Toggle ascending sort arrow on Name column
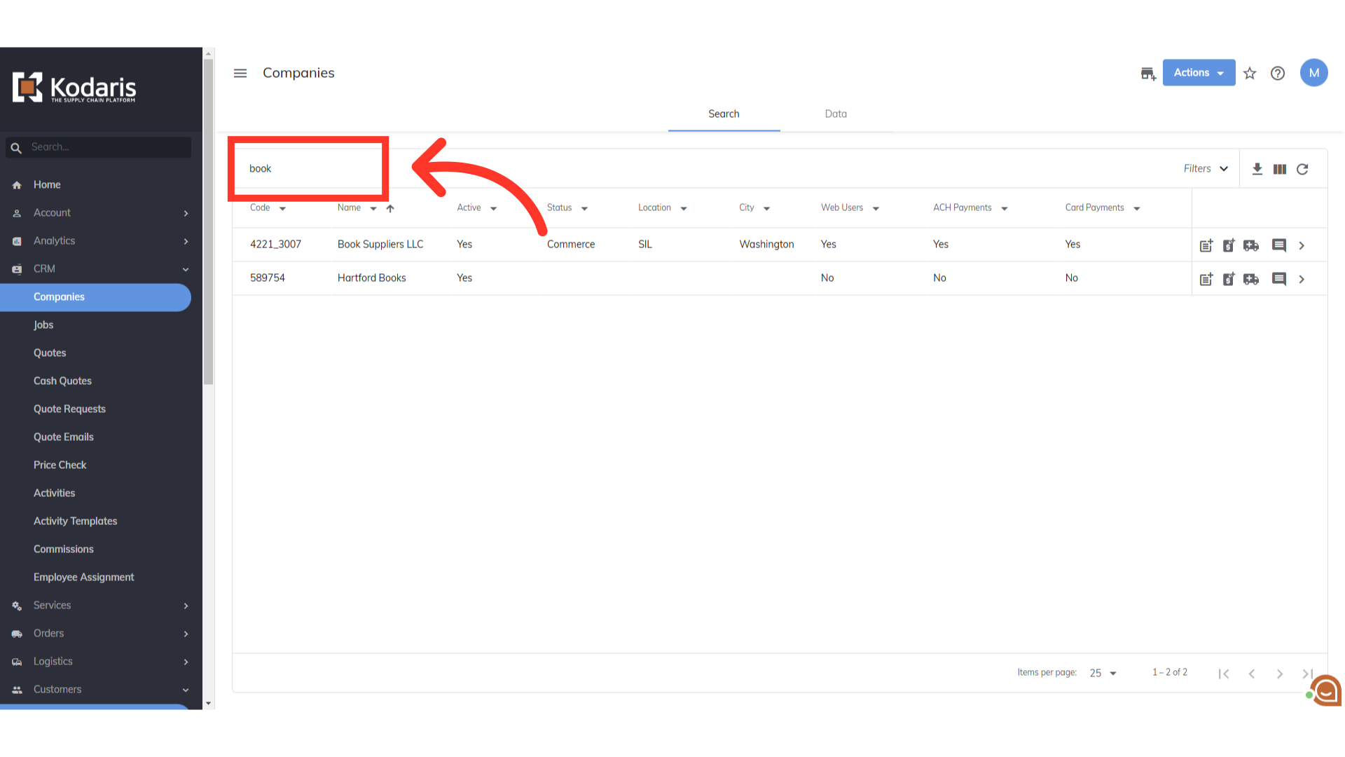 tap(390, 208)
